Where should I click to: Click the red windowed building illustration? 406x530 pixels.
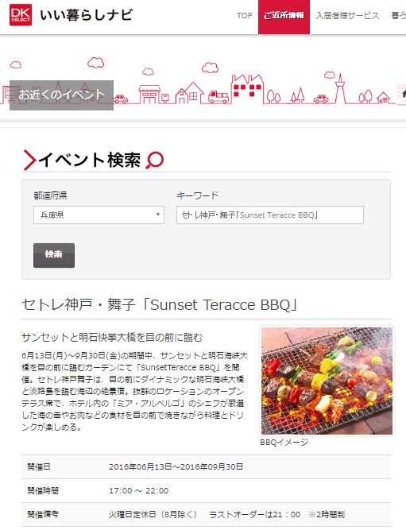coord(247,89)
